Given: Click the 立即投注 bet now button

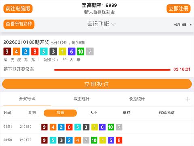Looking at the screenshot, I should click(97, 84).
